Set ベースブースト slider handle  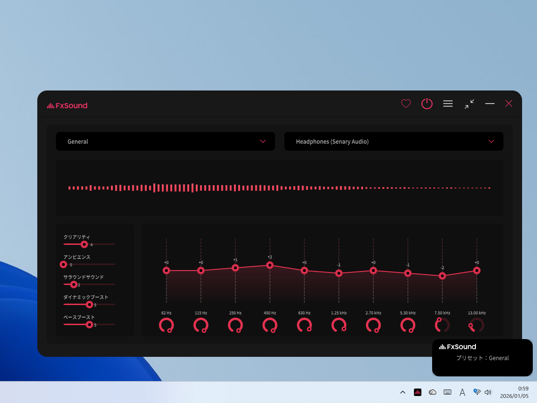(x=89, y=324)
